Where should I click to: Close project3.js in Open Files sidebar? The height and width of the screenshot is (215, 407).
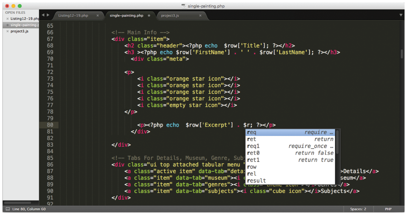pyautogui.click(x=7, y=31)
